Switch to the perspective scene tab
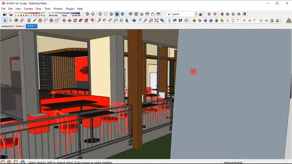 [7, 26]
